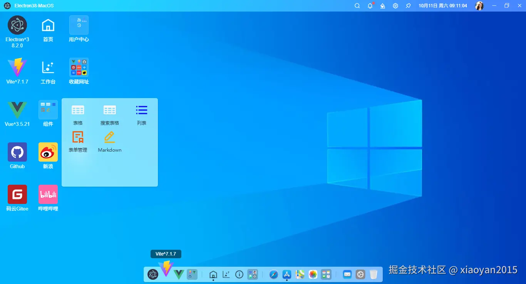Open the settings gear in top bar
Screen dimensions: 526x284
[x=395, y=6]
